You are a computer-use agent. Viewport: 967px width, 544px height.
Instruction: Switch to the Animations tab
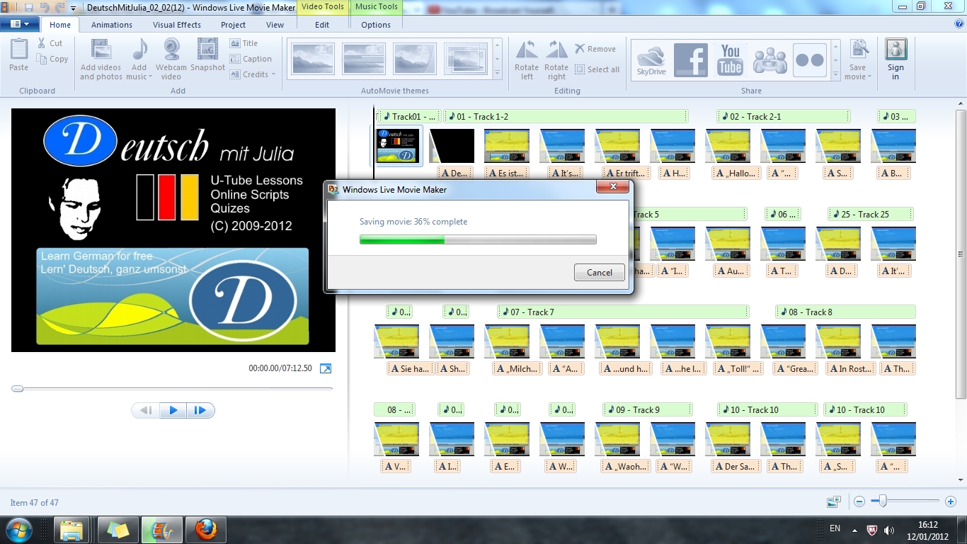pos(111,25)
